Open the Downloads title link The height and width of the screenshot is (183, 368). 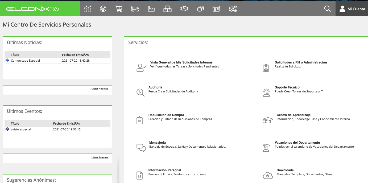pyautogui.click(x=285, y=170)
